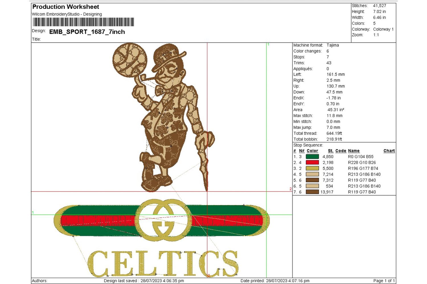Click the up extent '130.7 mm'
This screenshot has height=284, width=427.
pyautogui.click(x=336, y=86)
